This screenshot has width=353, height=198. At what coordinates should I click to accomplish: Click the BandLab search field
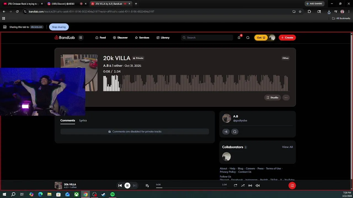207,38
